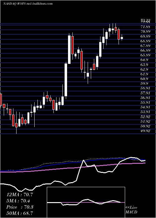This screenshot has height=218, width=156.
Task: Open the MACD inset chart
Action: 86,202
